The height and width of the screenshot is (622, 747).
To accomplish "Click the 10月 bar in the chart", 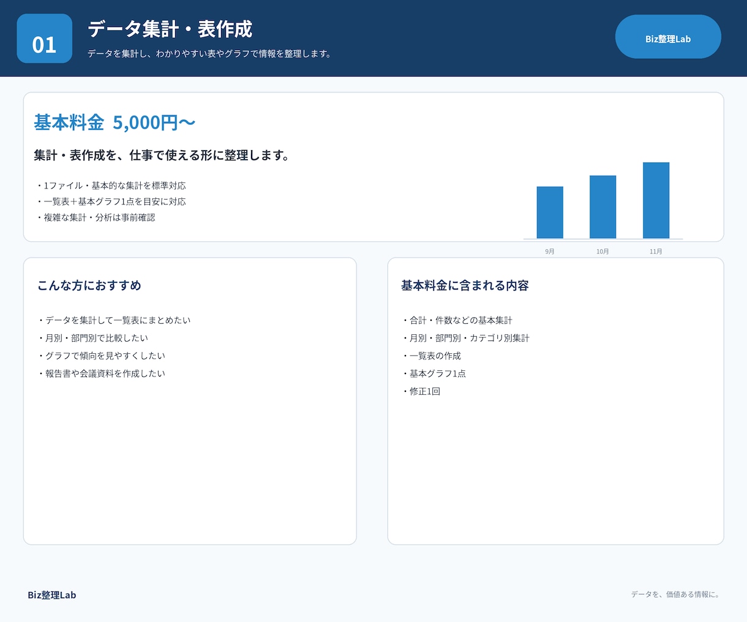I will tap(602, 207).
